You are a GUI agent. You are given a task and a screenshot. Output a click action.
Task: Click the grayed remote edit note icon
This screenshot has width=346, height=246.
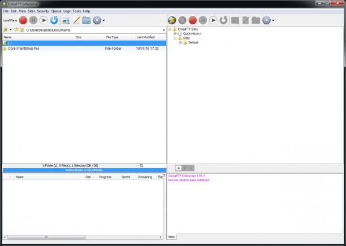[245, 20]
